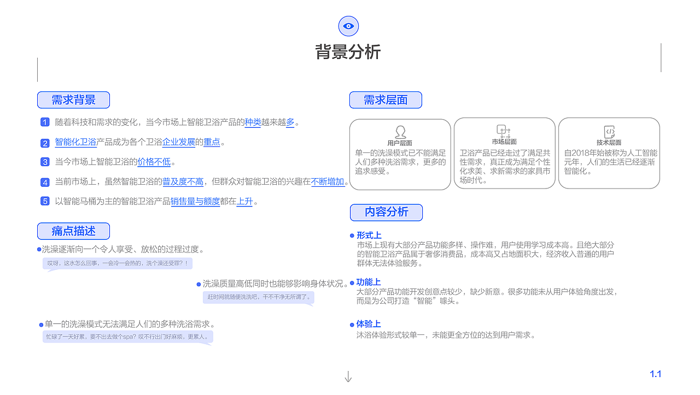700x395 pixels.
Task: Select the gray speech bubble mentioning spa
Action: 127,337
